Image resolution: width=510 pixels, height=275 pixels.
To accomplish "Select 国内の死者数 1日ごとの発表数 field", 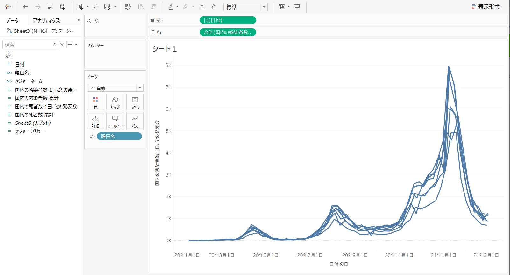I will coord(46,106).
